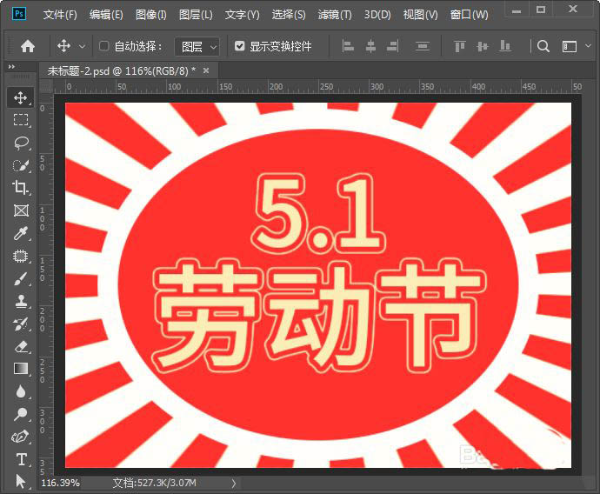Align top edges of layers
Image resolution: width=600 pixels, height=494 pixels.
(x=460, y=46)
